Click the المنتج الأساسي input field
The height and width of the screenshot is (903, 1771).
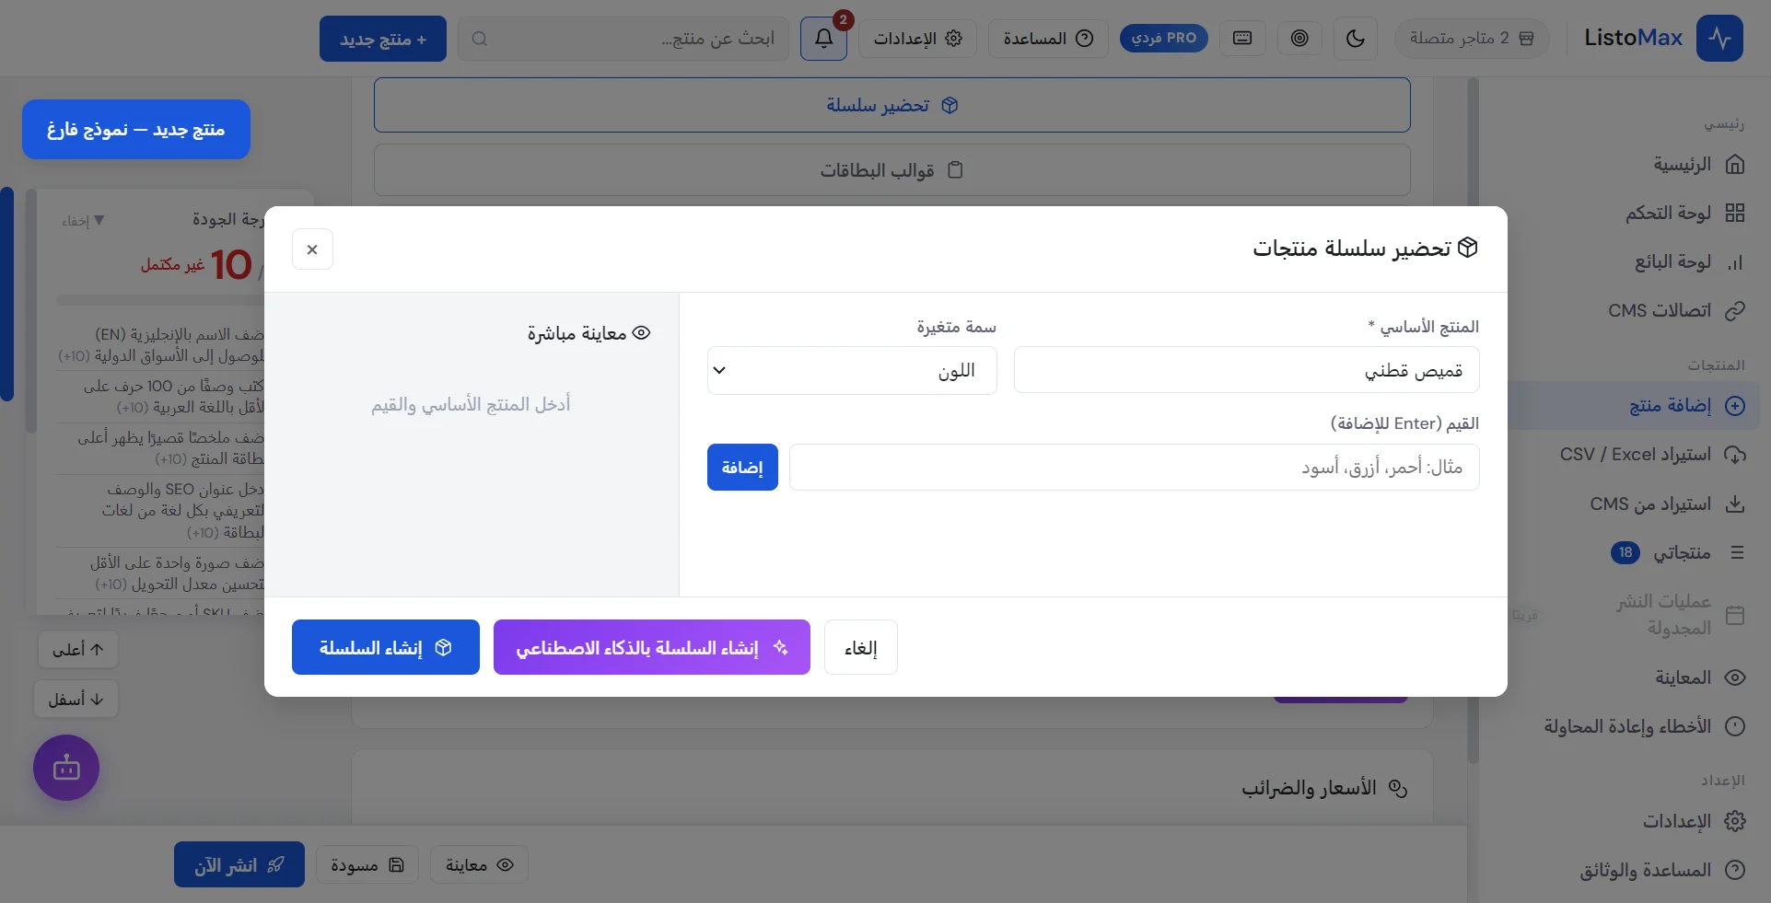click(x=1246, y=370)
